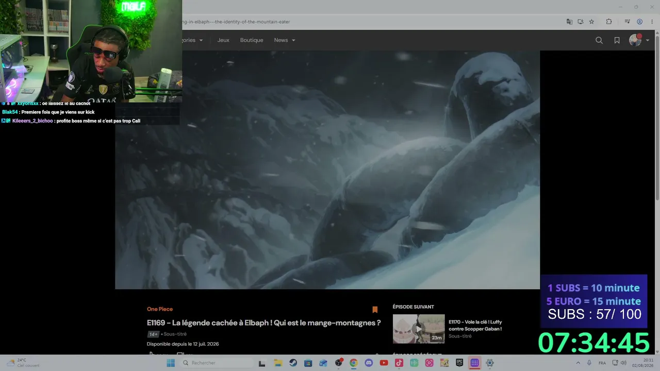
Task: Click the microphone icon in system tray
Action: click(589, 363)
